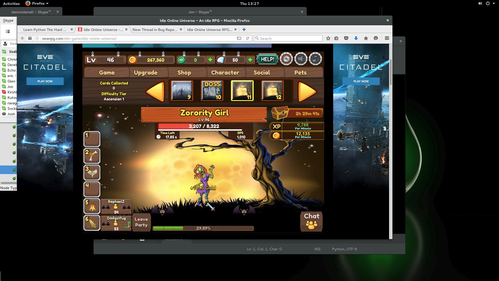
Task: Click the treasure chest timer
Action: coord(297,113)
